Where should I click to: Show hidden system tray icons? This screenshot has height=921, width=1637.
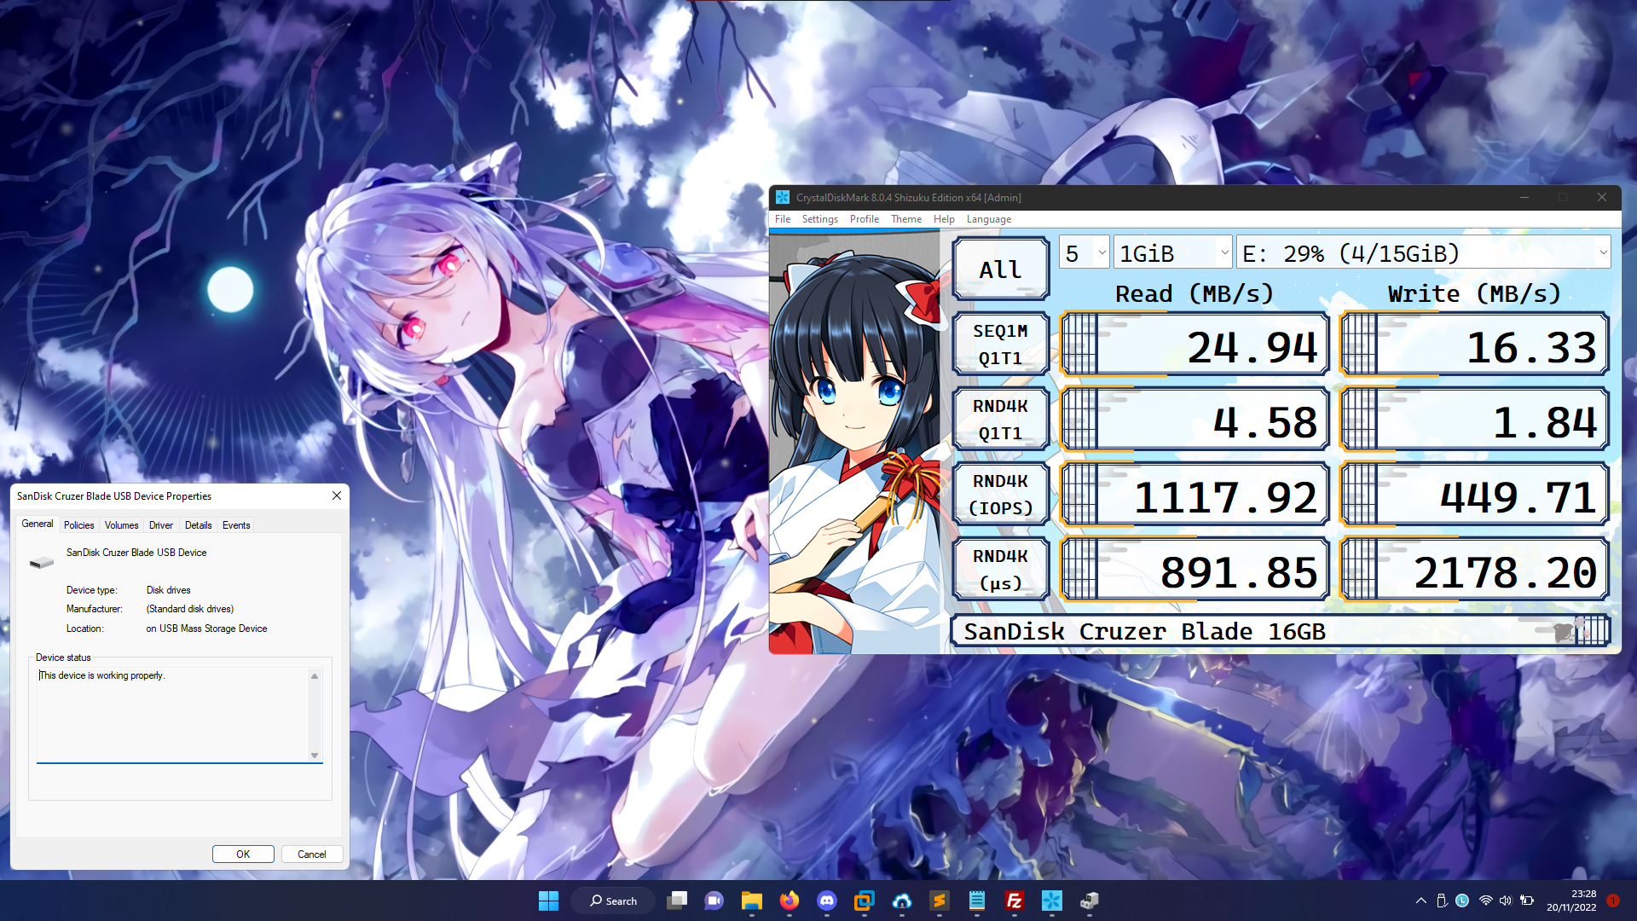(1420, 901)
